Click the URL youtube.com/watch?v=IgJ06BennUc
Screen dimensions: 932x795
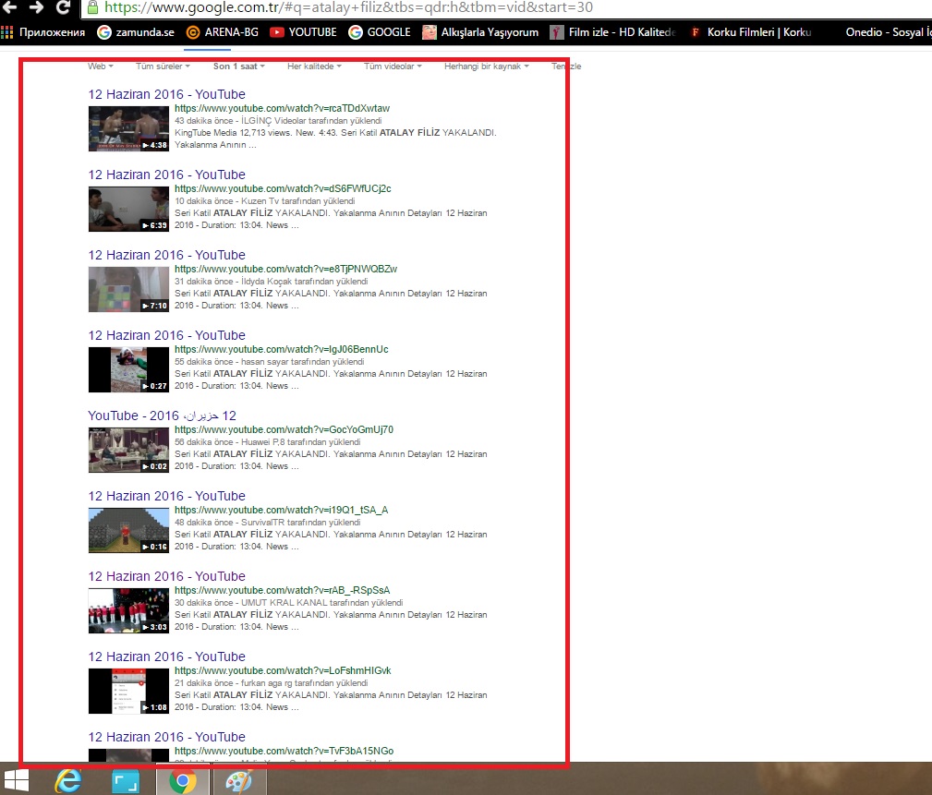click(282, 349)
